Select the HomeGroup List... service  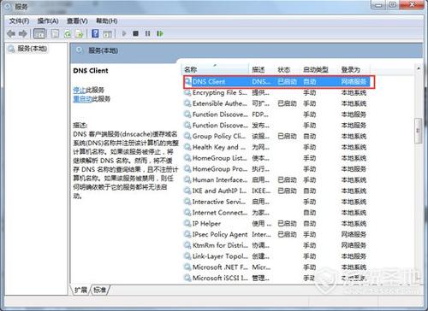pos(276,158)
